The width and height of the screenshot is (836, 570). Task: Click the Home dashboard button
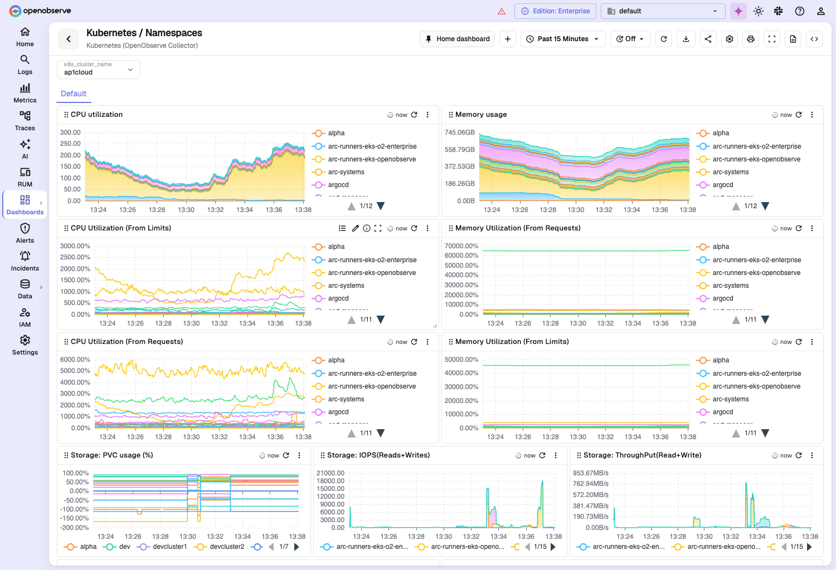[457, 39]
